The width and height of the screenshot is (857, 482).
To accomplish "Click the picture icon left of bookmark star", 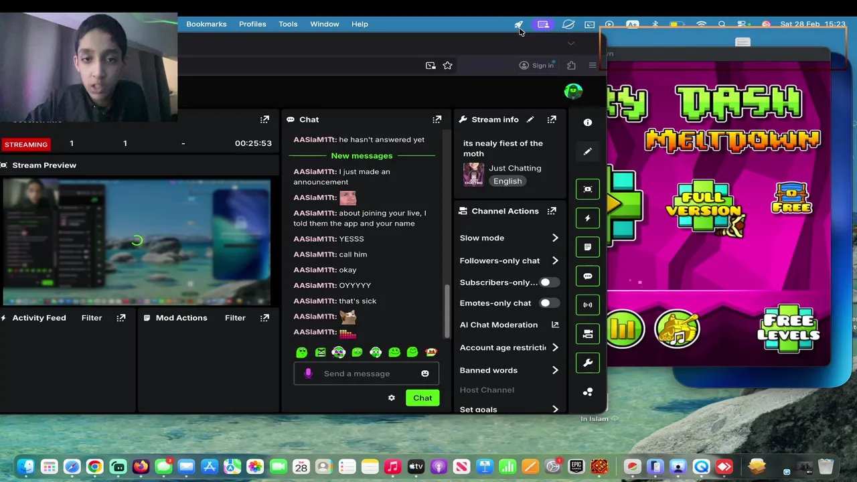I will (x=431, y=65).
